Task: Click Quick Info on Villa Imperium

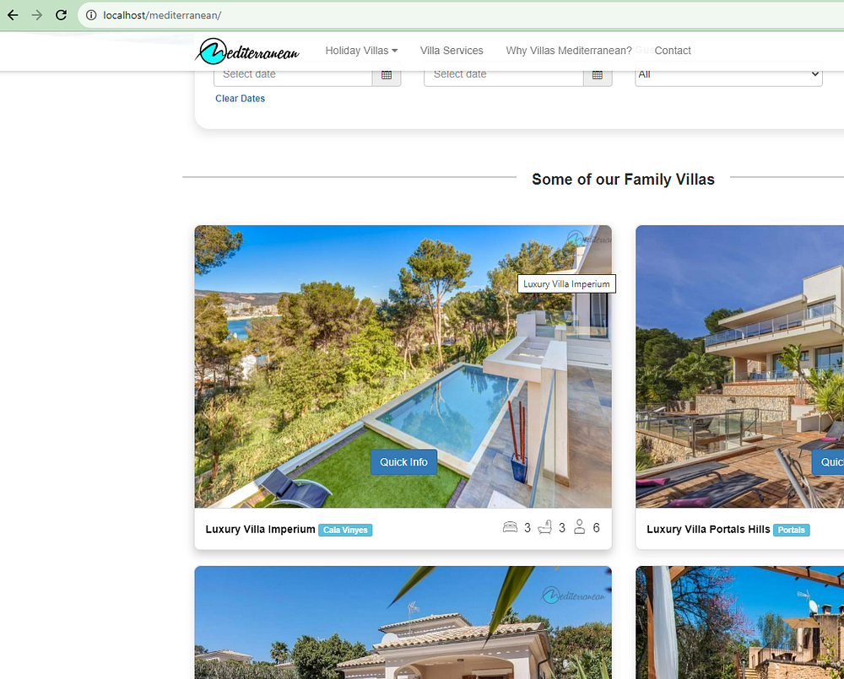Action: click(x=403, y=462)
